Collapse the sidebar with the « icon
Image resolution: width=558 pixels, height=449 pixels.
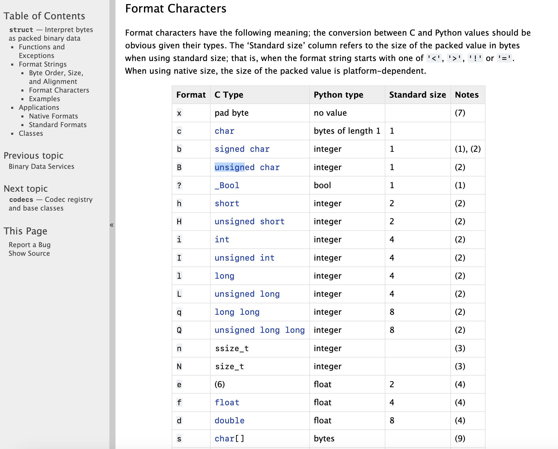pos(112,225)
